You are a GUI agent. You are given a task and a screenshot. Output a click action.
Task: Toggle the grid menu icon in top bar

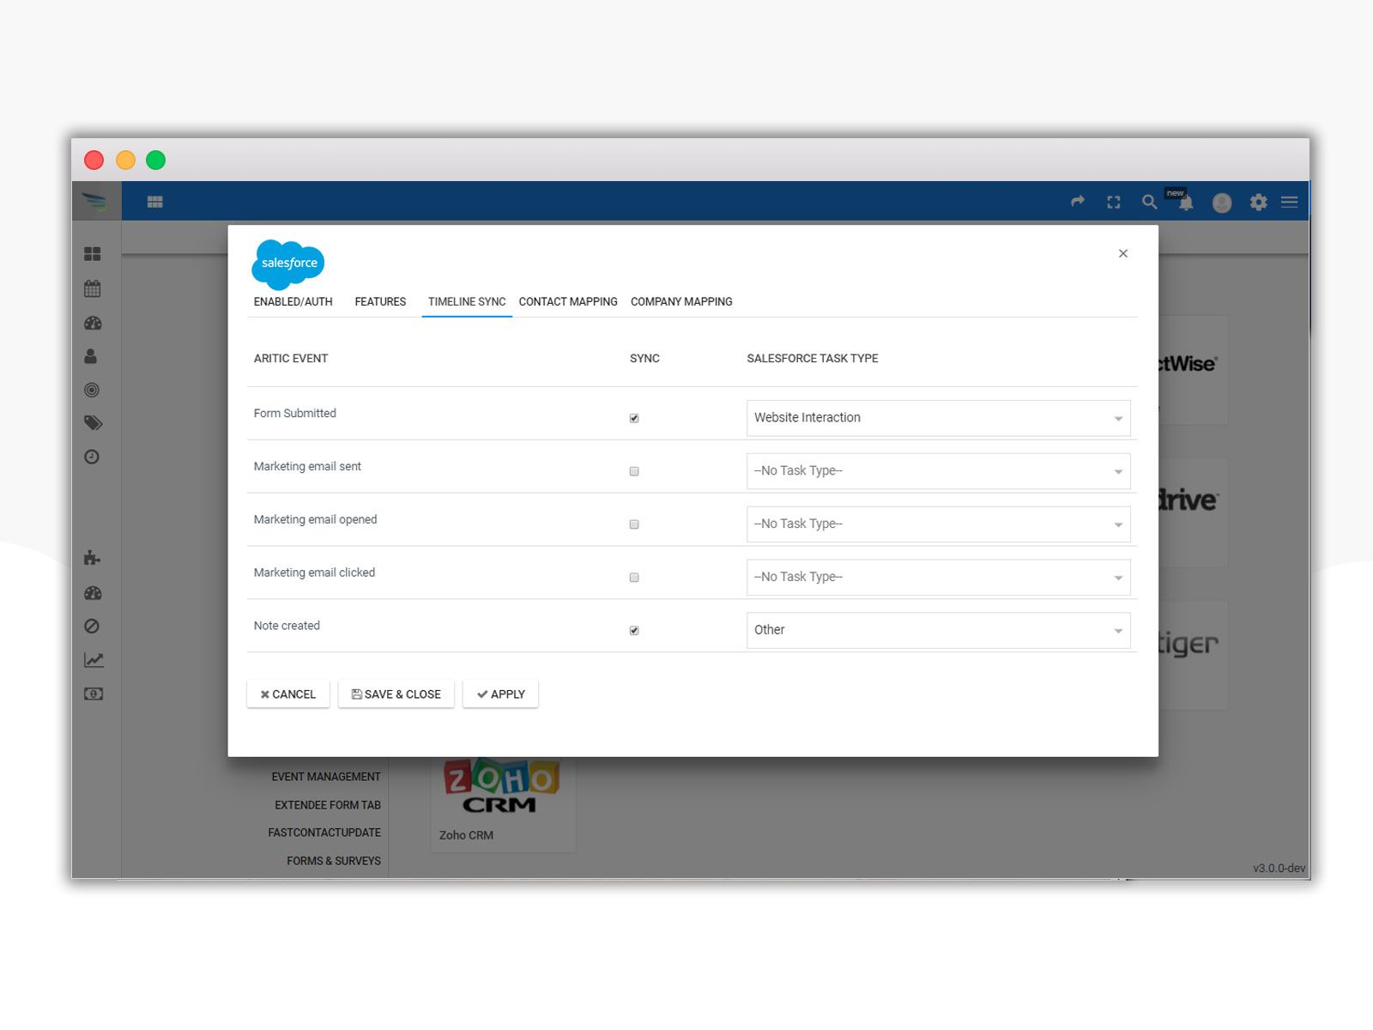coord(154,202)
